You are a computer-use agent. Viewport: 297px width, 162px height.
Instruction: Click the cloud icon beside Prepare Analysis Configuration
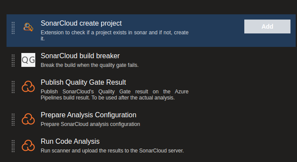(28, 119)
